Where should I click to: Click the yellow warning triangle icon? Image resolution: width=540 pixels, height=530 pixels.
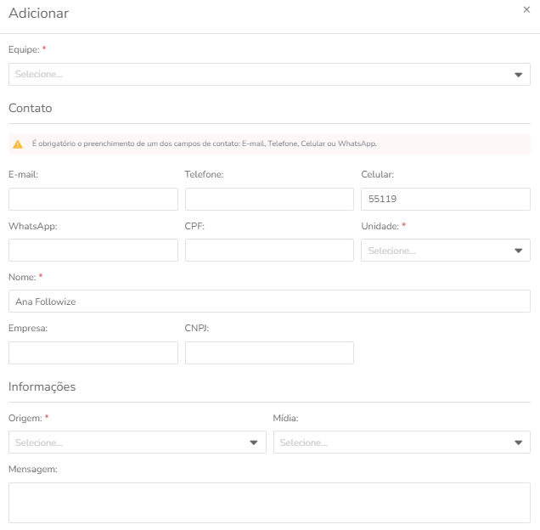pyautogui.click(x=18, y=144)
